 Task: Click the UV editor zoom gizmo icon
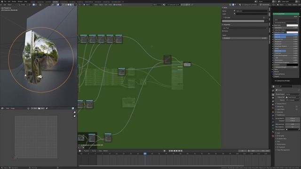[x=75, y=112]
